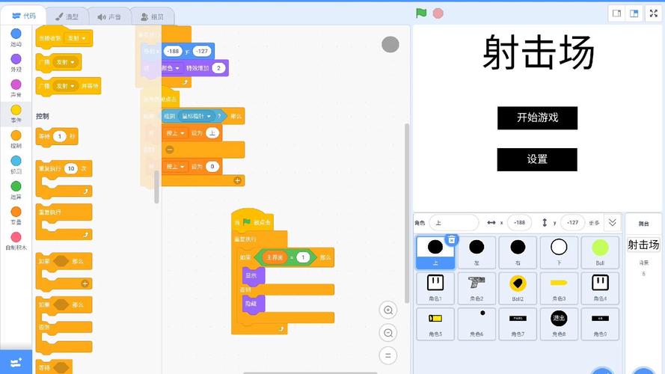This screenshot has width=665, height=374.
Task: Select the 下 white circle sprite
Action: 559,252
